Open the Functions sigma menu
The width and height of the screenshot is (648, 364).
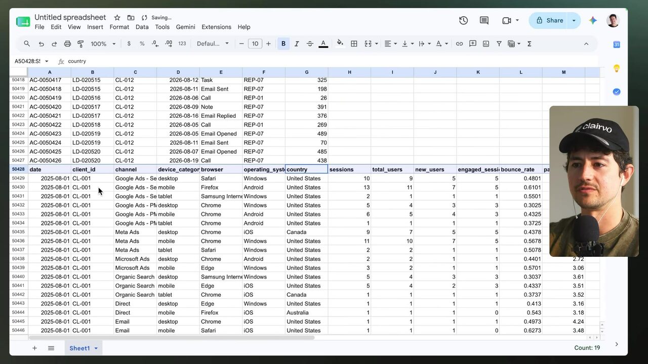[530, 44]
